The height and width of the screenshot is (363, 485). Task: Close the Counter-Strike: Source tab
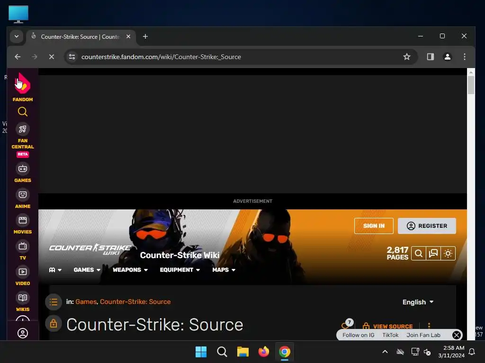[128, 36]
